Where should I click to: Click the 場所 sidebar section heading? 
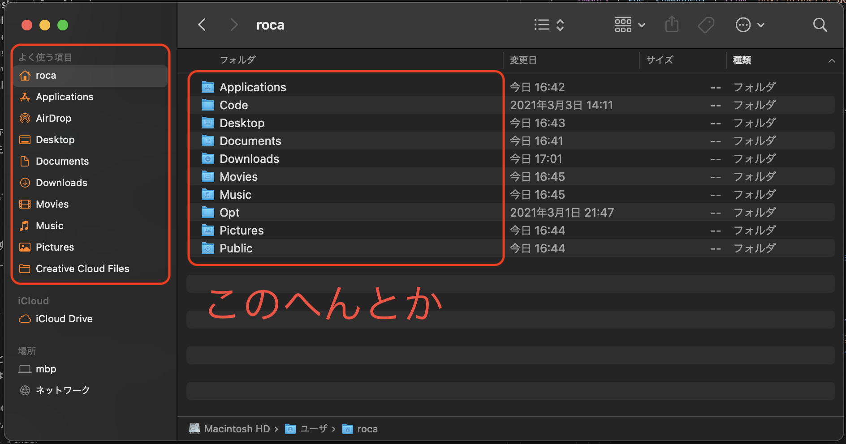pos(27,351)
